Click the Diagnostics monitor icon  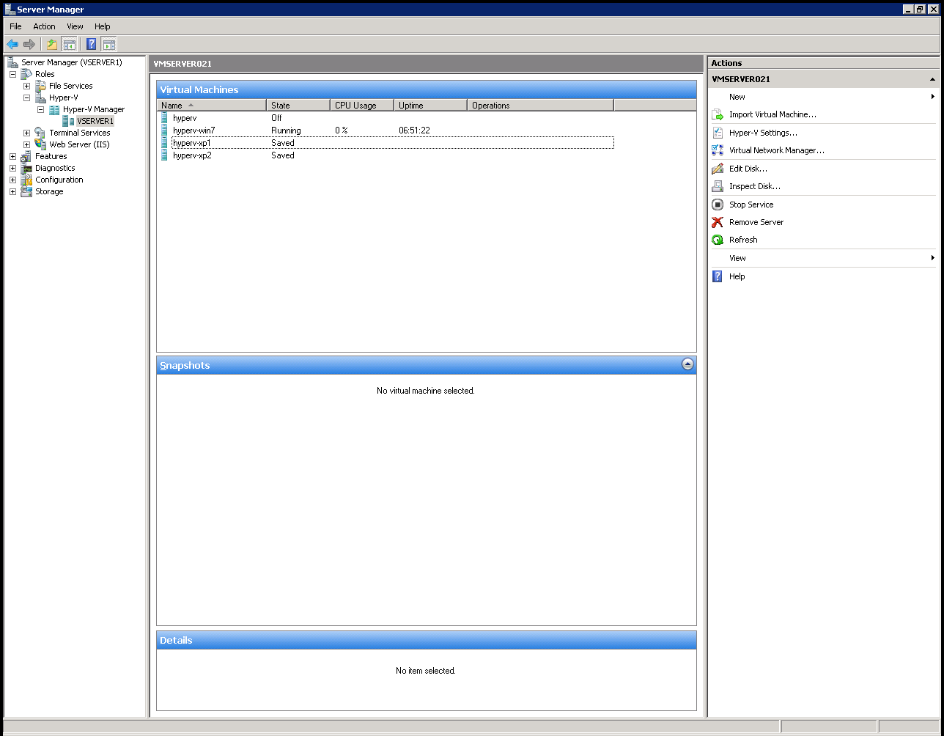26,168
